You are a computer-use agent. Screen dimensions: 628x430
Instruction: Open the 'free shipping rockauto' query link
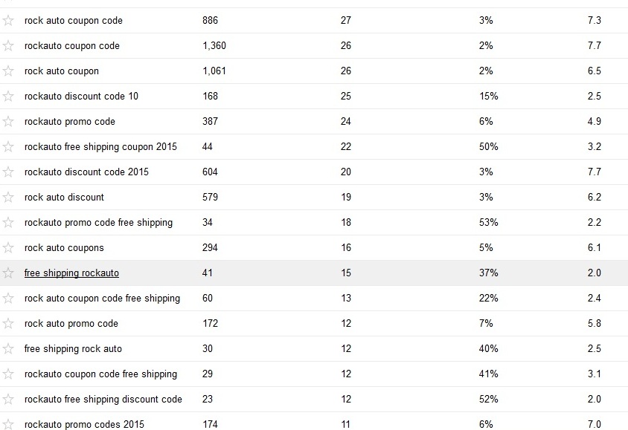(71, 273)
